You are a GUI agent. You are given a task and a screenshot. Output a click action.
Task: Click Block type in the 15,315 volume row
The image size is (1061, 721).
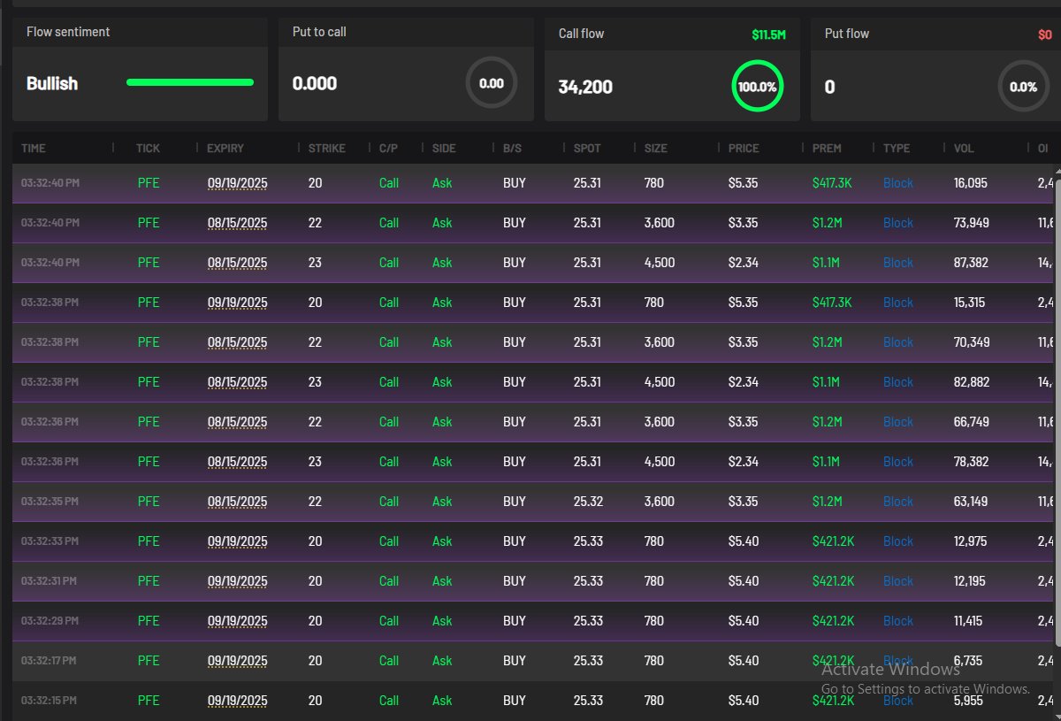tap(898, 303)
